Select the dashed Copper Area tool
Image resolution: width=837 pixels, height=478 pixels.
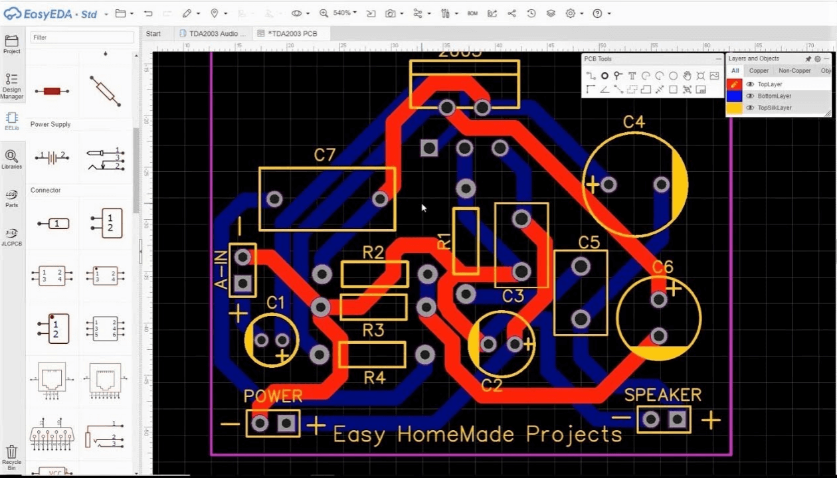tap(632, 90)
